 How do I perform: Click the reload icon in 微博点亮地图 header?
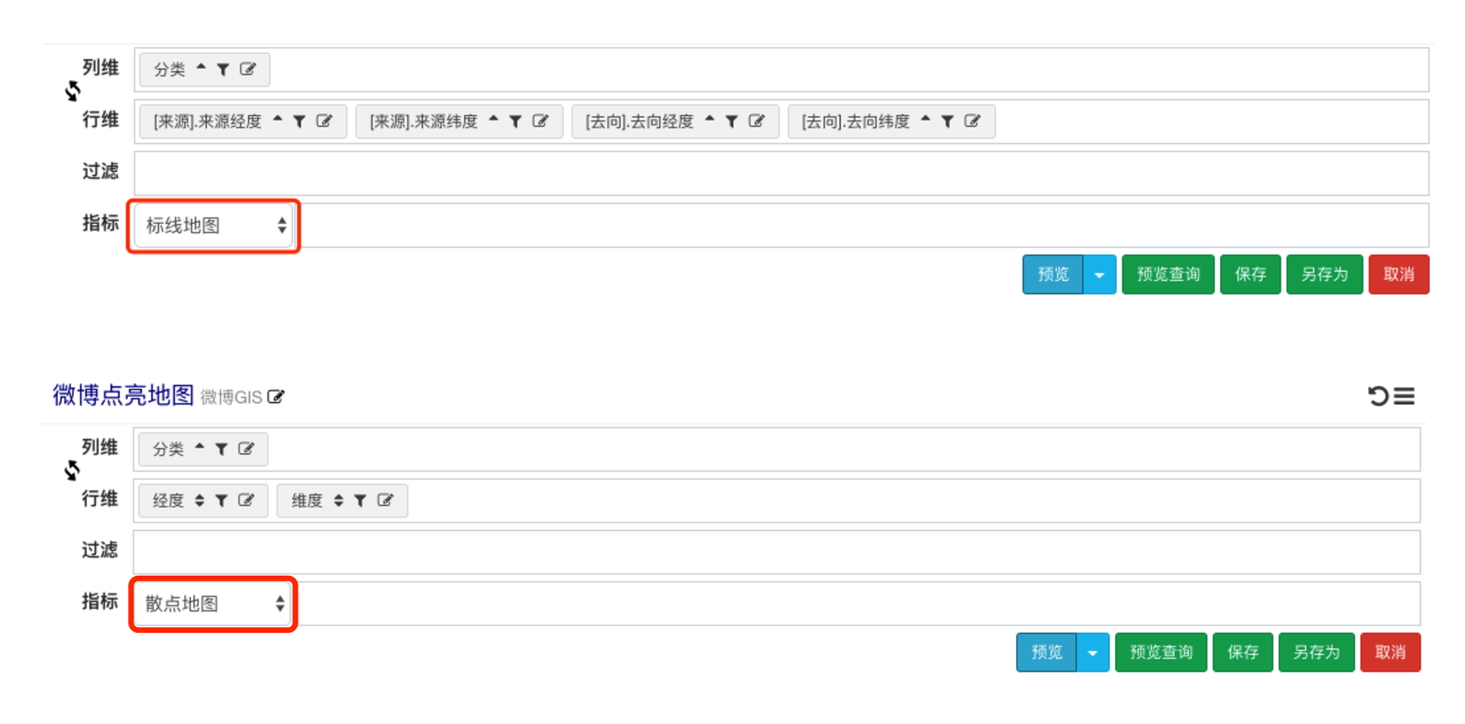click(x=1377, y=396)
